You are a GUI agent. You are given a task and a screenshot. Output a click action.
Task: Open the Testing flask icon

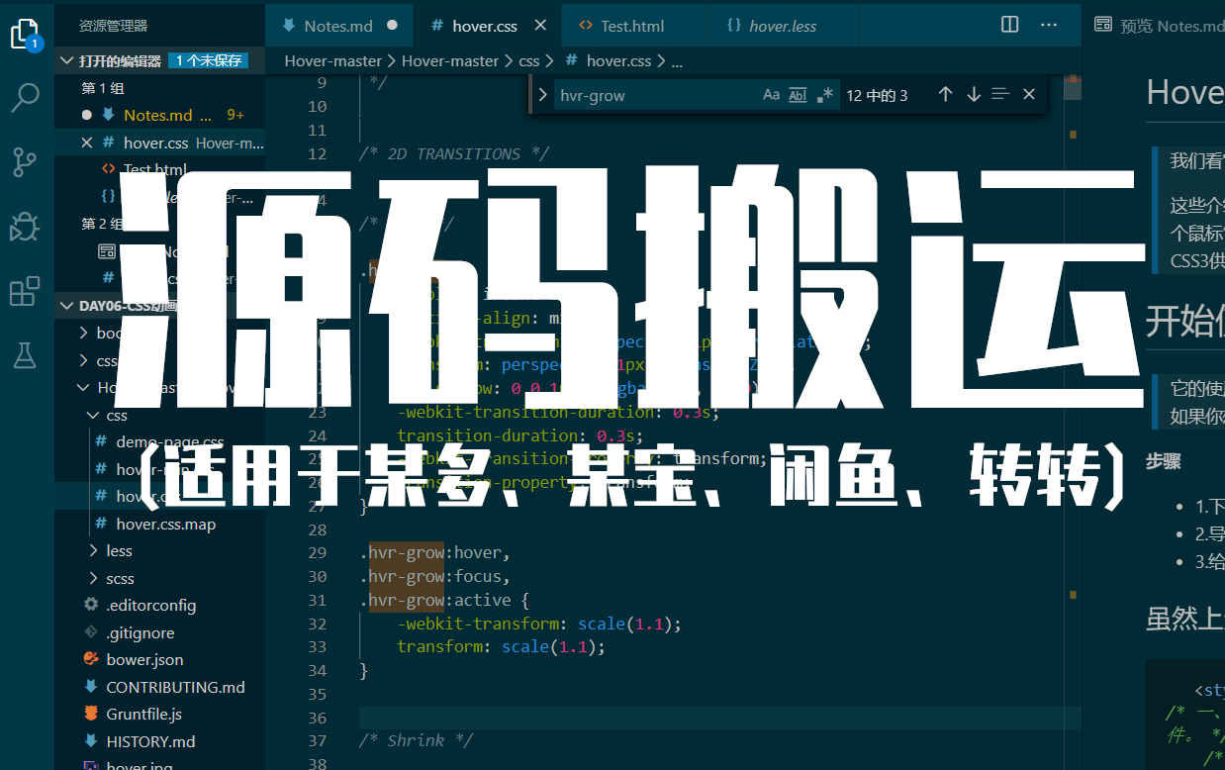click(x=25, y=354)
